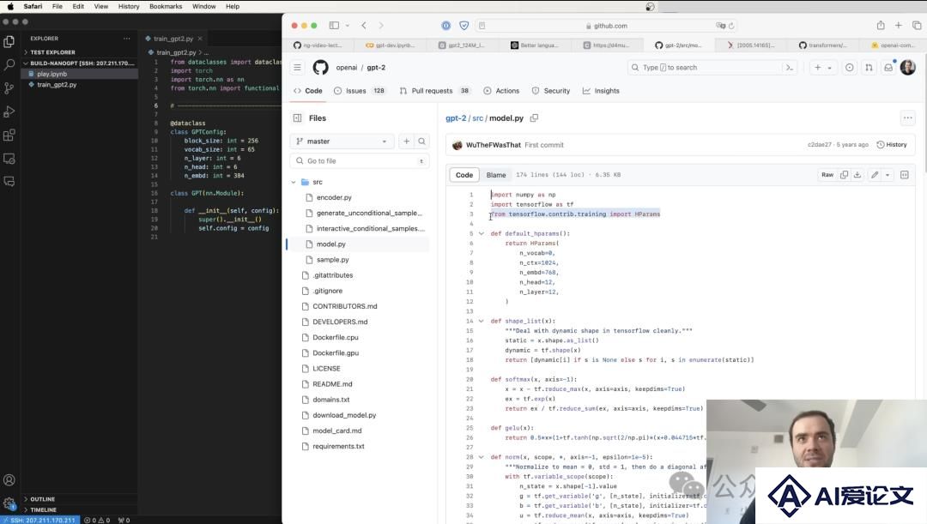Image resolution: width=927 pixels, height=524 pixels.
Task: Open the Security tab
Action: pyautogui.click(x=551, y=91)
